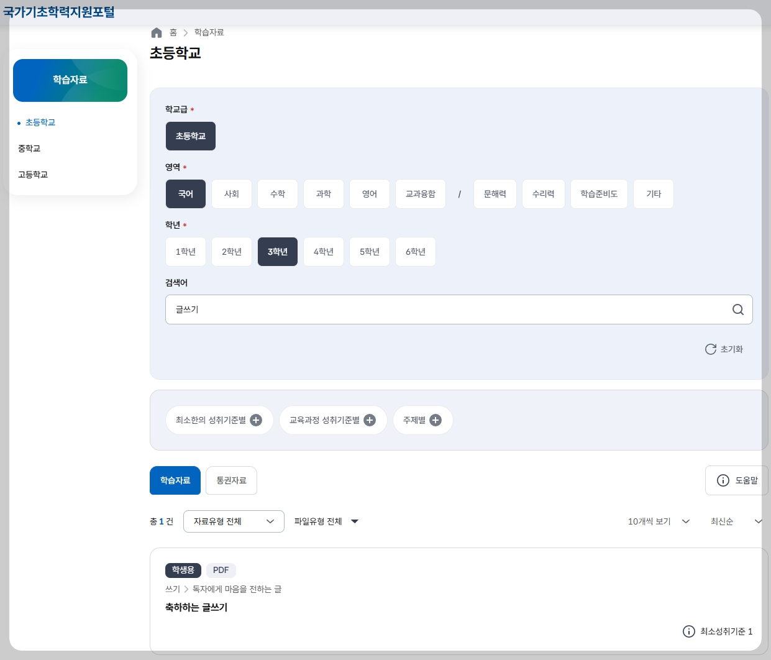Expand 주제별 filter
The height and width of the screenshot is (660, 771).
[423, 420]
